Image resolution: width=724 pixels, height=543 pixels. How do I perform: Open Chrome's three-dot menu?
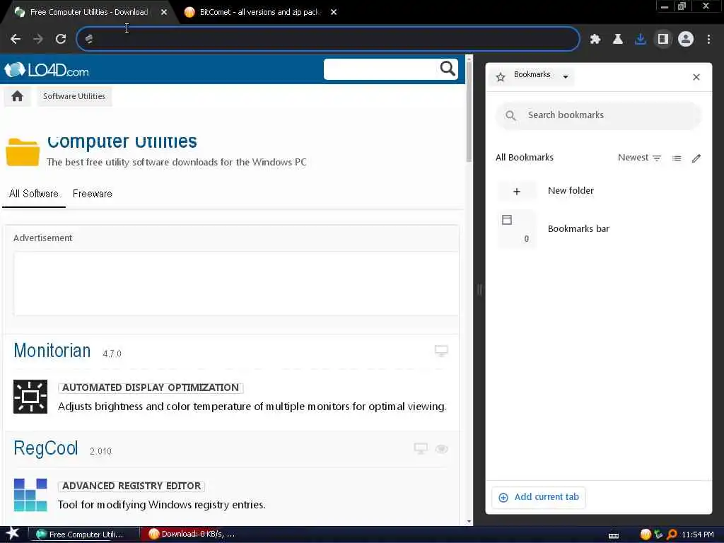(x=708, y=40)
